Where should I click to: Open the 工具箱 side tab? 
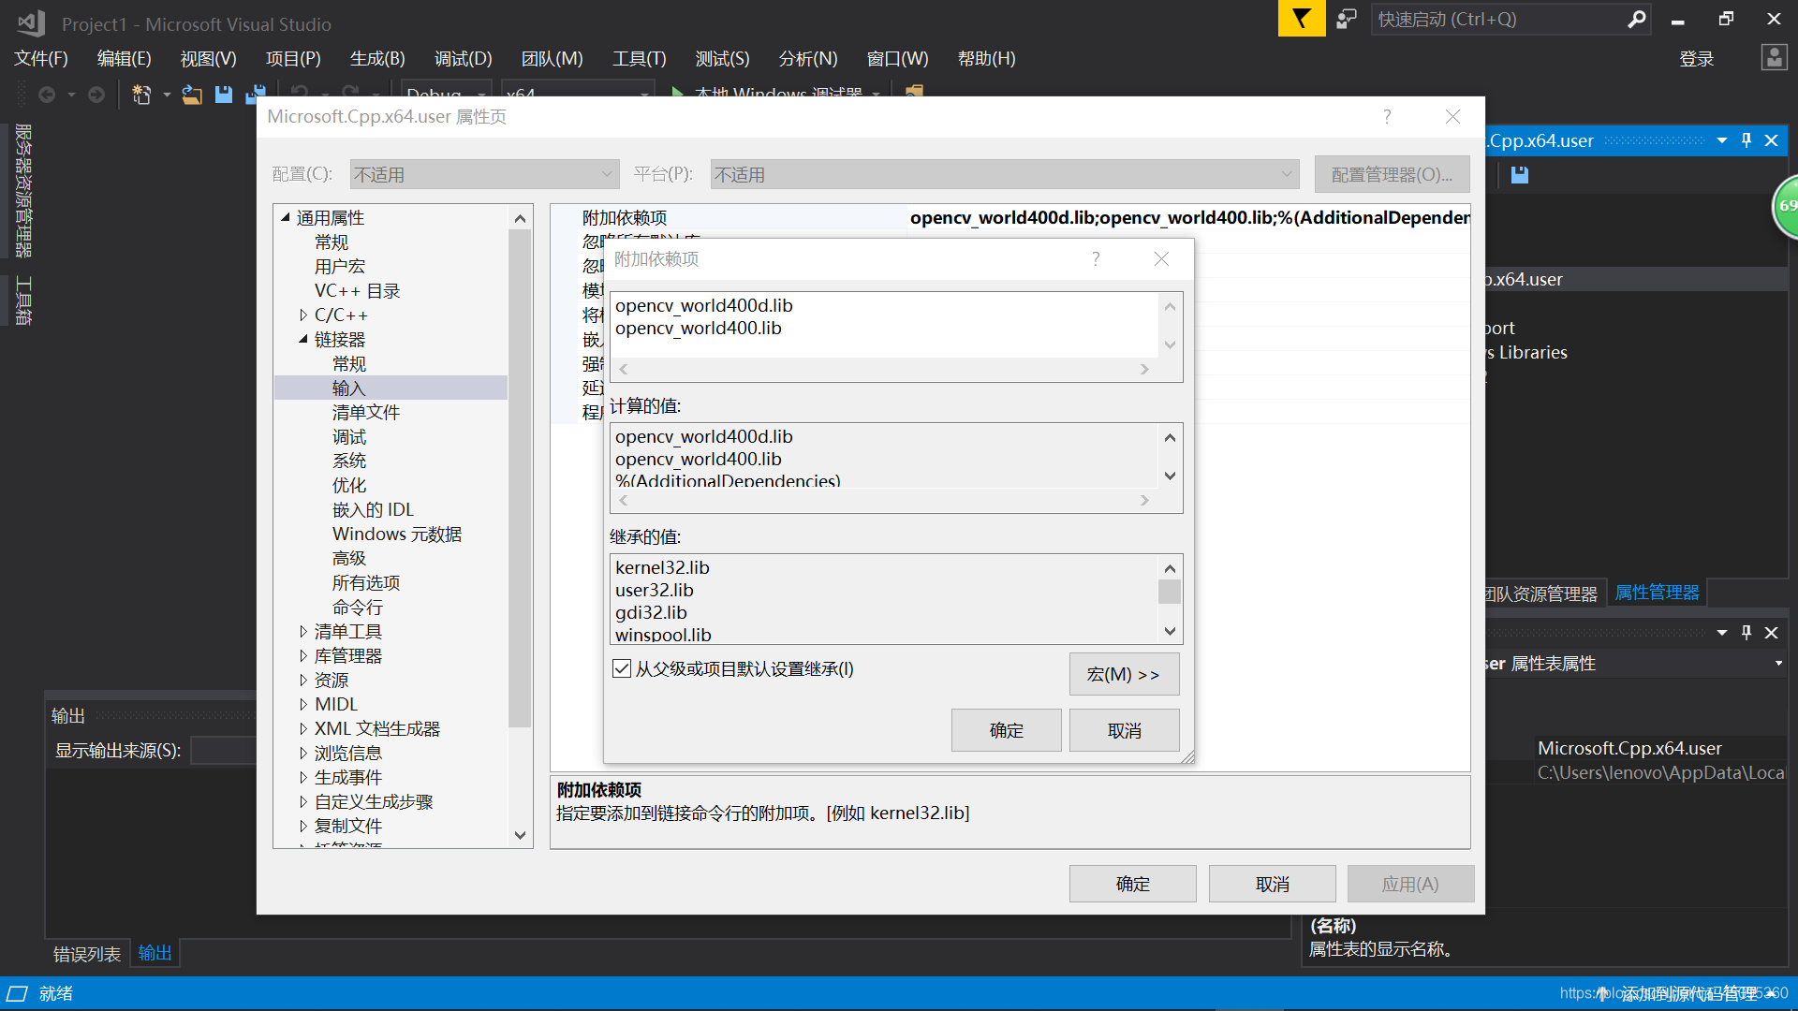pyautogui.click(x=23, y=300)
